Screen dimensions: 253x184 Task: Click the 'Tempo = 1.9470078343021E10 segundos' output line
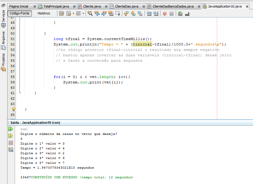click(x=57, y=168)
